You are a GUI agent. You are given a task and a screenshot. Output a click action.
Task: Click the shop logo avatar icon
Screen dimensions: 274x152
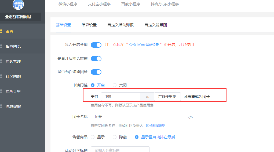(18, 4)
